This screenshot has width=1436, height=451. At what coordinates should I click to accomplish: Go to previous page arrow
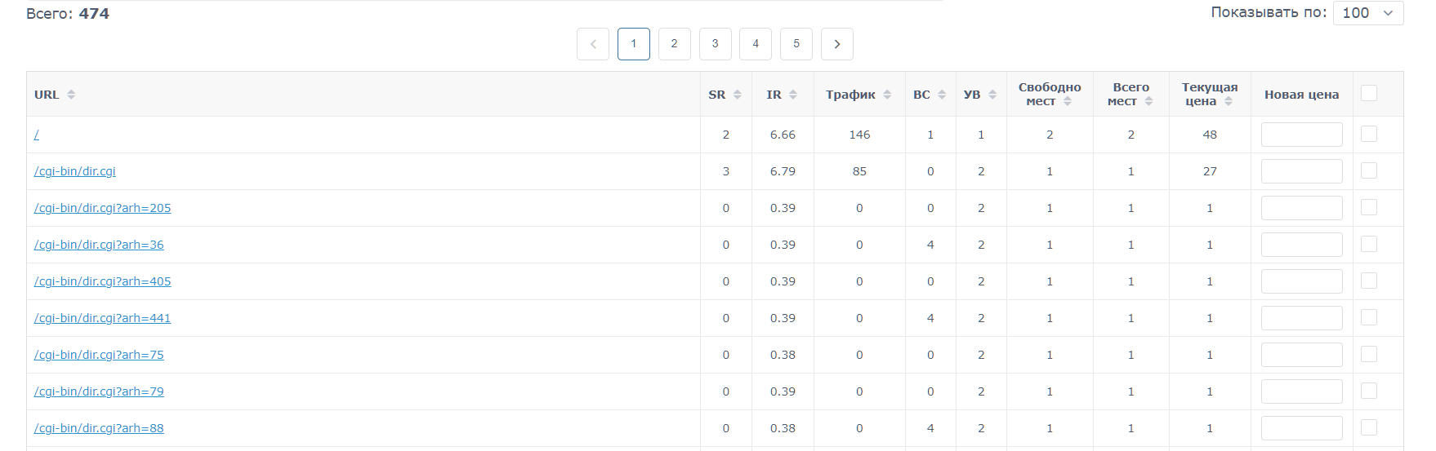coord(593,44)
